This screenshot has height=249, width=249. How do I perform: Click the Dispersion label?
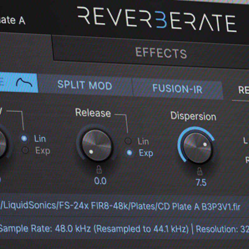(193, 116)
